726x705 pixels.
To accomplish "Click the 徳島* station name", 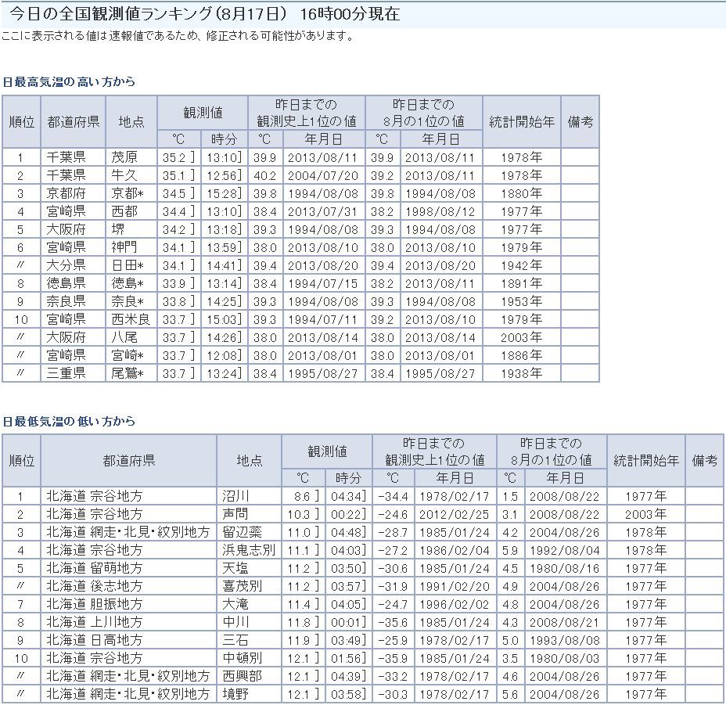I will pyautogui.click(x=128, y=283).
